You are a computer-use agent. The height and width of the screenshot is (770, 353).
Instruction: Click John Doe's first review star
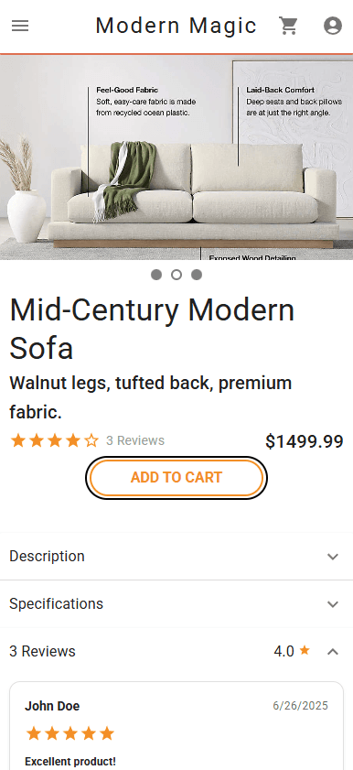coord(33,733)
